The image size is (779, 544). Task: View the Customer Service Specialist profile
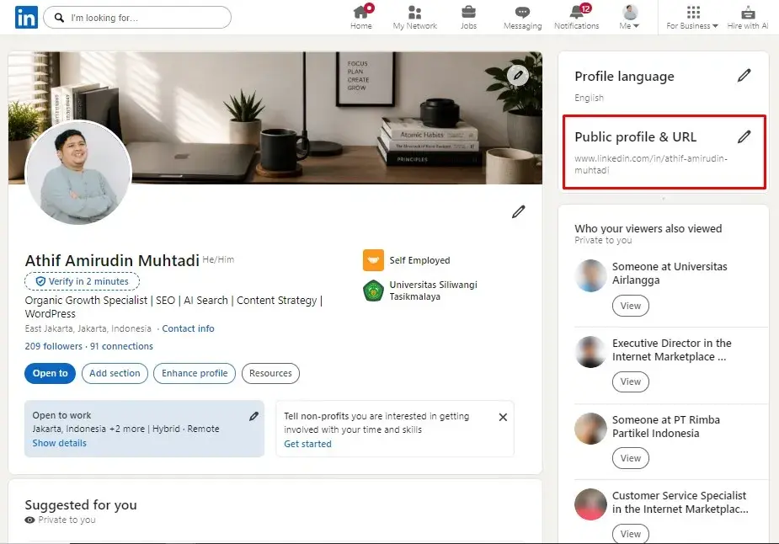631,534
